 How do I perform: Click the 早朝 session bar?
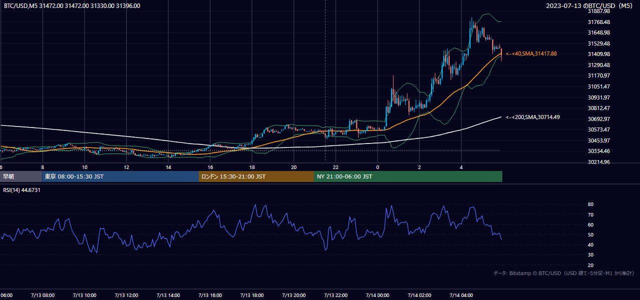pyautogui.click(x=21, y=176)
